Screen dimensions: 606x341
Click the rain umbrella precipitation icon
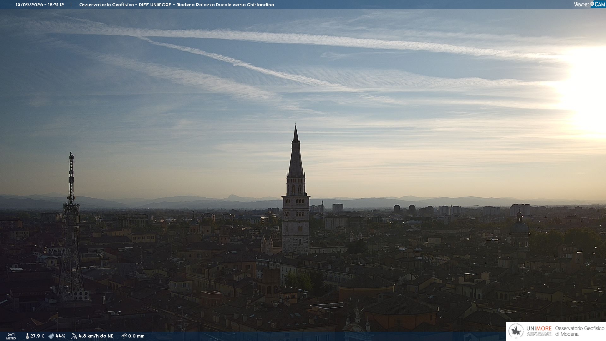coord(124,336)
